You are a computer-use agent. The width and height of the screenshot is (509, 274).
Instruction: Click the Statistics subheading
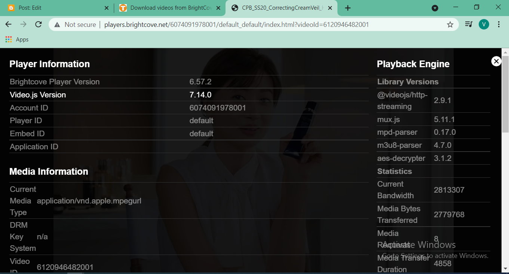click(x=395, y=171)
